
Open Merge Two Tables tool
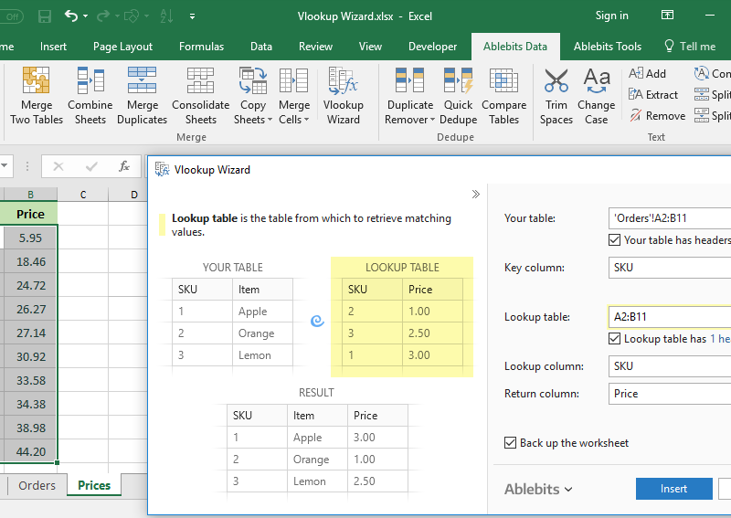click(37, 96)
